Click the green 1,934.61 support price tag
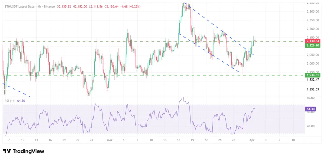Image resolution: width=324 pixels, height=159 pixels. [x=312, y=75]
